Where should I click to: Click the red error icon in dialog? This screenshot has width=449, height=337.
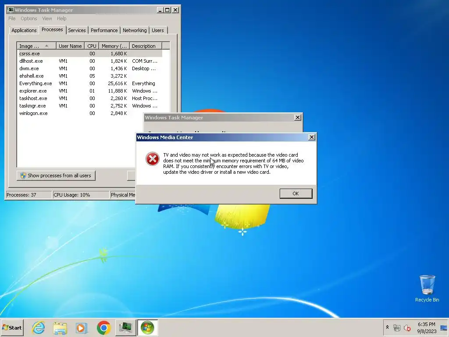pyautogui.click(x=153, y=159)
